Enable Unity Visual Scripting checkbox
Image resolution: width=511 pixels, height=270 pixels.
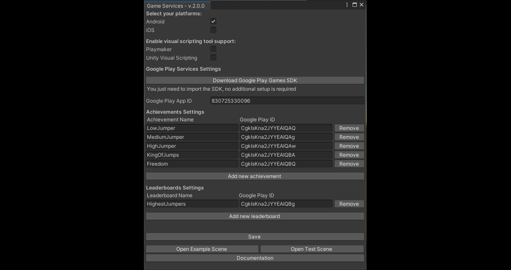(x=213, y=57)
